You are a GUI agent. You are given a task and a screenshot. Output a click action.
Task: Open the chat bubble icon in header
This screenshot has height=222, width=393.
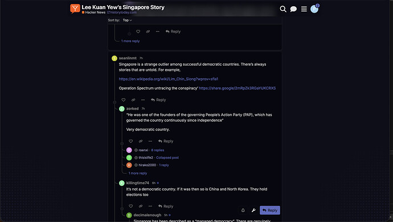(293, 9)
